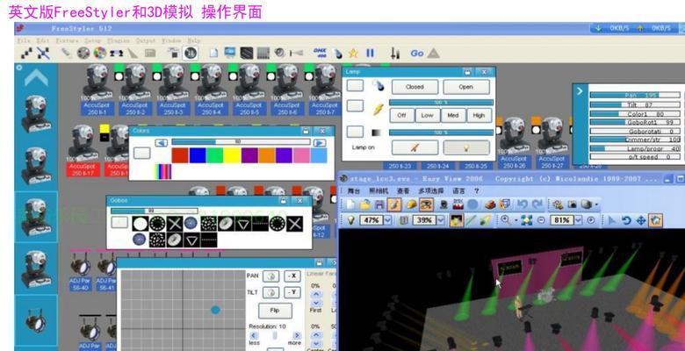Click the Med strobe button
The image size is (685, 351).
[453, 116]
